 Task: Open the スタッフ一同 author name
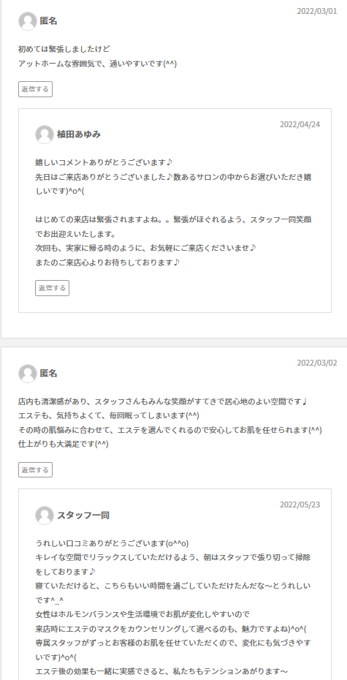(83, 515)
